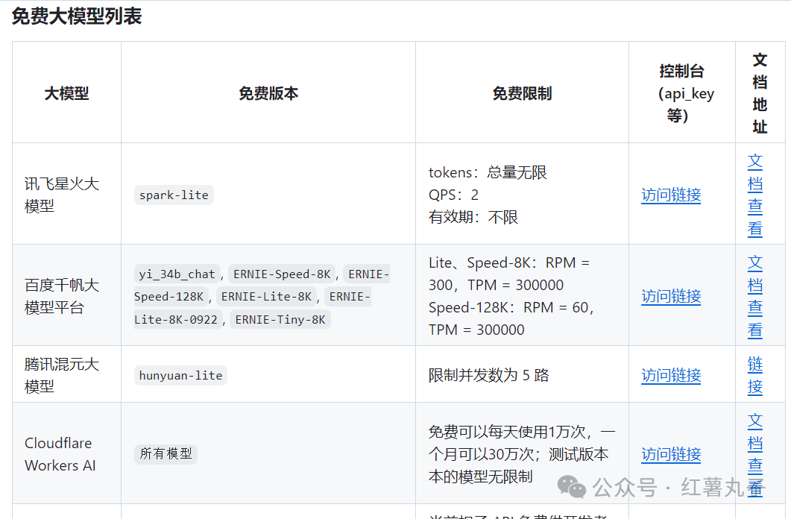Select the 讯飞星火大模型 name cell
The image size is (791, 519).
66,195
